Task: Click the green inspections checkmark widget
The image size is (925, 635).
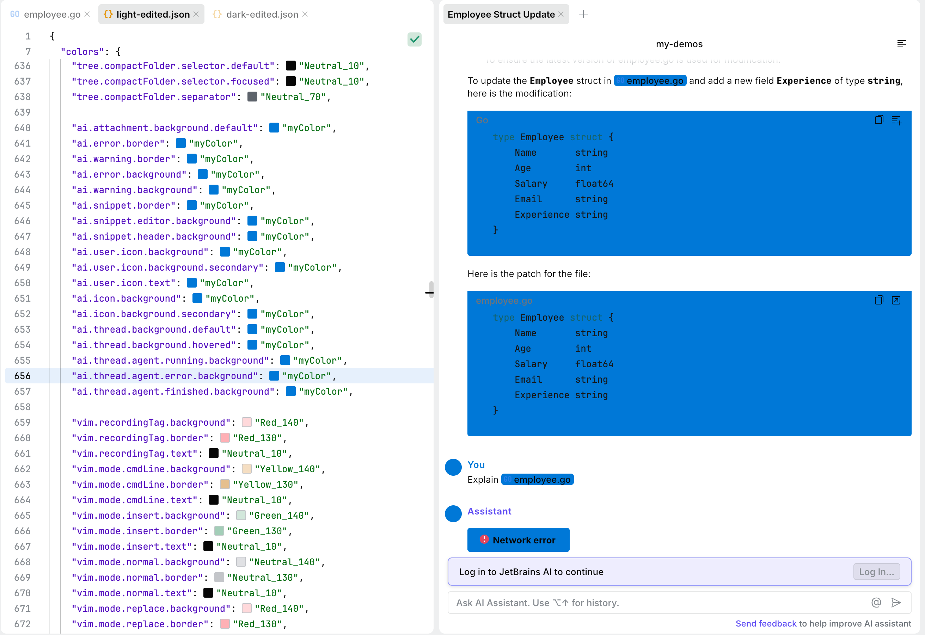Action: 414,39
